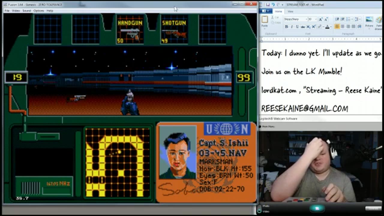This screenshot has height=216, width=384.
Task: Click Capt. S. Ishii's portrait on ID card
Action: tap(178, 152)
